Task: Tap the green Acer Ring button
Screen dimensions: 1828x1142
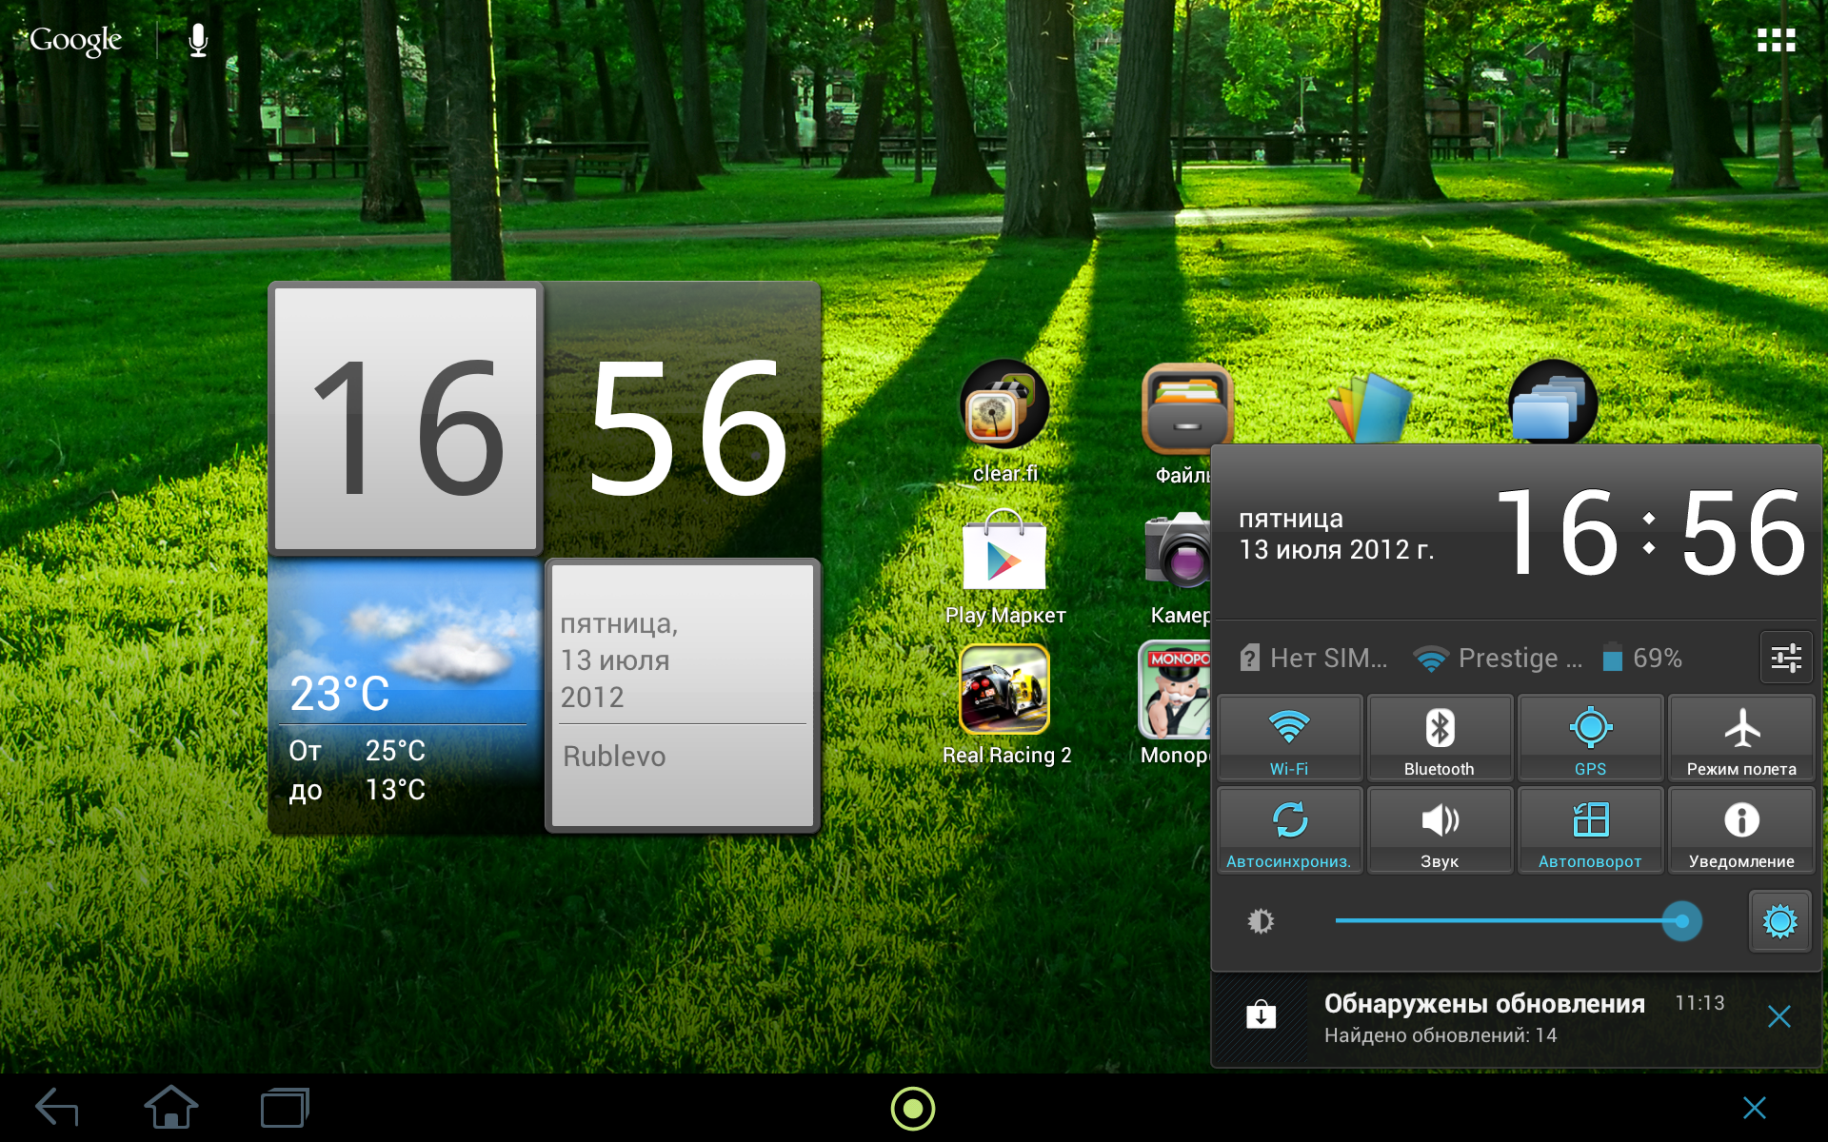Action: (912, 1108)
